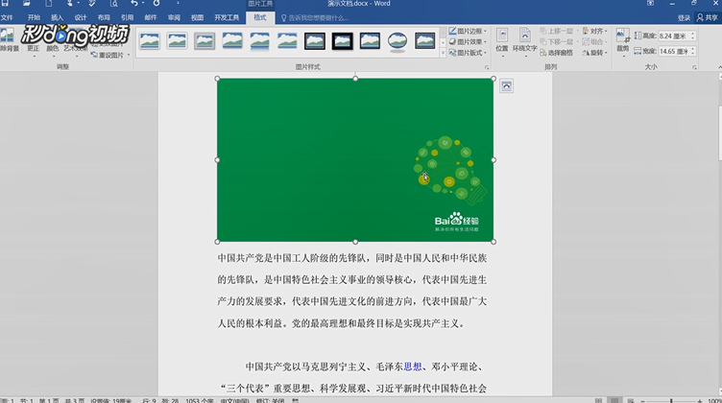This screenshot has width=722, height=403.
Task: Click the zoom out minus button
Action: pos(643,401)
